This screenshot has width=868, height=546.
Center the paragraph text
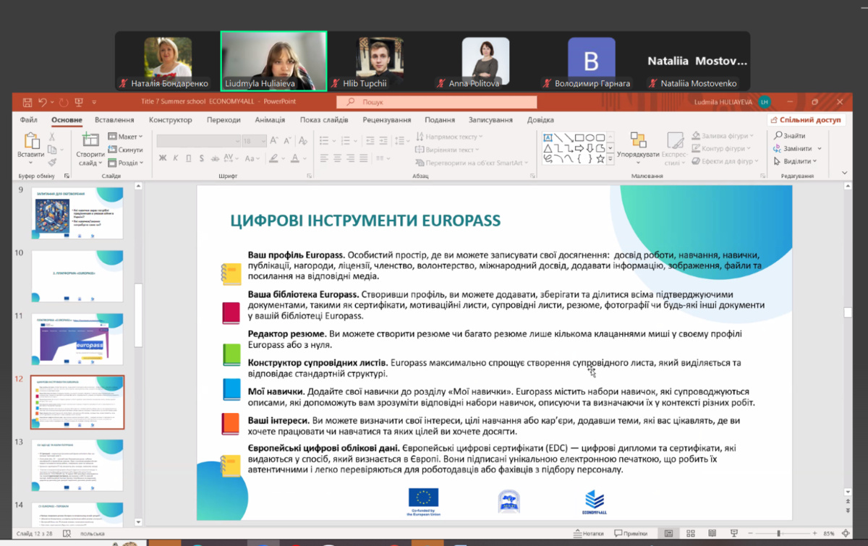pos(339,158)
